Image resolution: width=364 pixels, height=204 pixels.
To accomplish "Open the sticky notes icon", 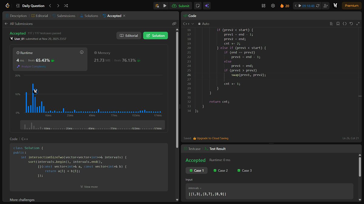I will [198, 6].
